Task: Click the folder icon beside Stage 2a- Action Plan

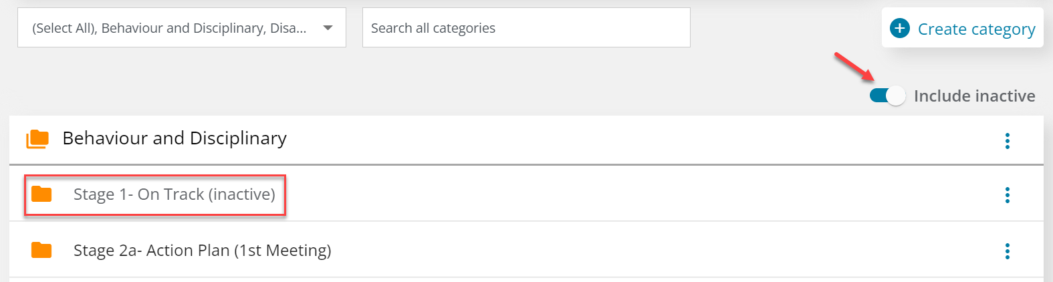Action: point(41,251)
